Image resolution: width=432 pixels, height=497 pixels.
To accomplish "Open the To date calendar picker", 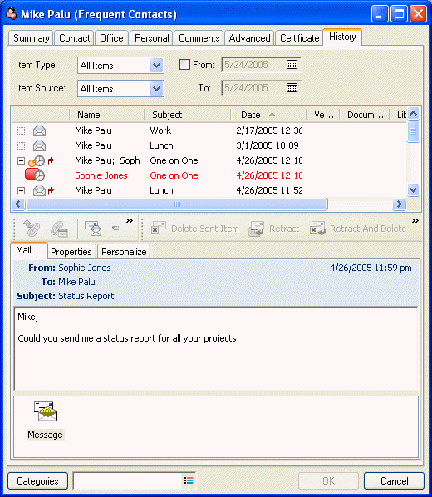I will click(292, 88).
